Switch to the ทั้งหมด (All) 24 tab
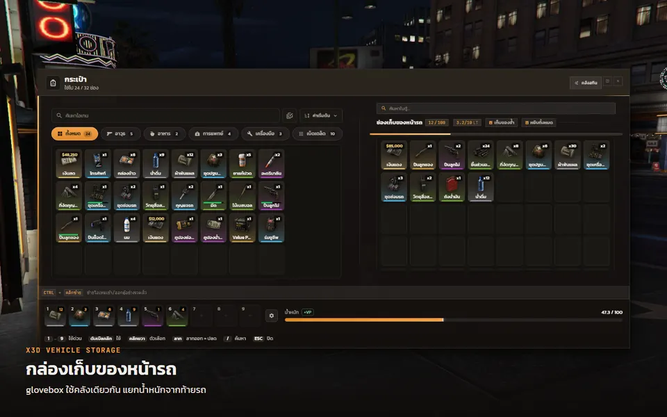The height and width of the screenshot is (417, 667). click(74, 133)
